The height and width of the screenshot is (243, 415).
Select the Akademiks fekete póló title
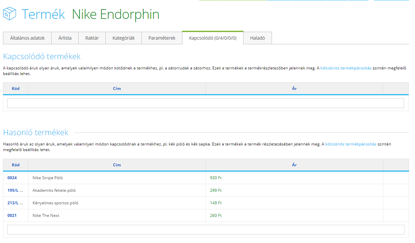54,190
